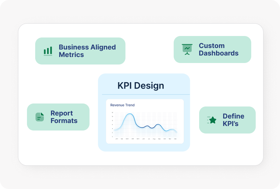280x189 pixels.
Task: Click the top value on the chart y-axis
Action: point(112,112)
